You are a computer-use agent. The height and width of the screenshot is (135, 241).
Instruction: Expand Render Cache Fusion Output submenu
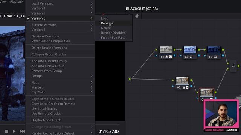[x=60, y=133]
